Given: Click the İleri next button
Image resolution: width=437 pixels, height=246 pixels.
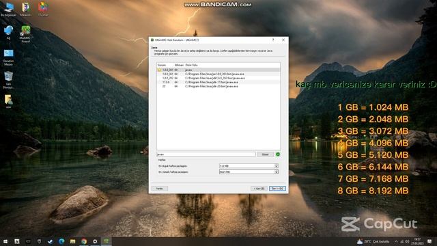Looking at the screenshot, I should (277, 189).
